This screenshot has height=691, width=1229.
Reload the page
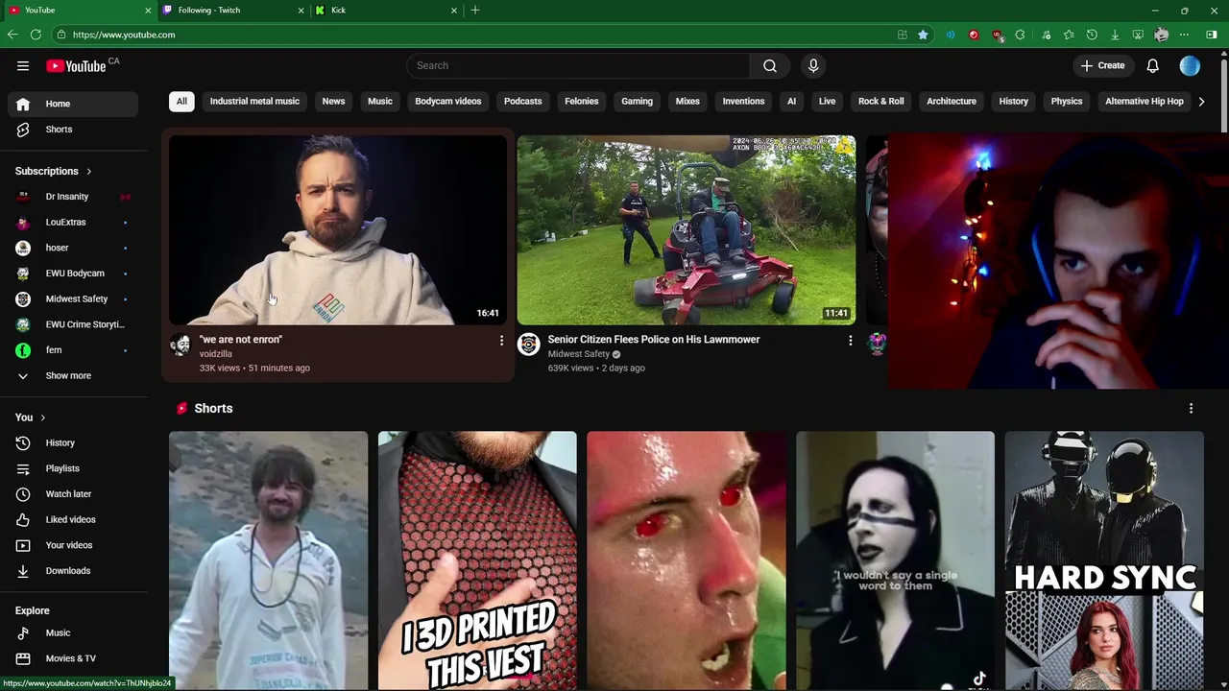[36, 35]
